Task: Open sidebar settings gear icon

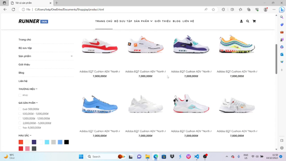Action: point(282,148)
